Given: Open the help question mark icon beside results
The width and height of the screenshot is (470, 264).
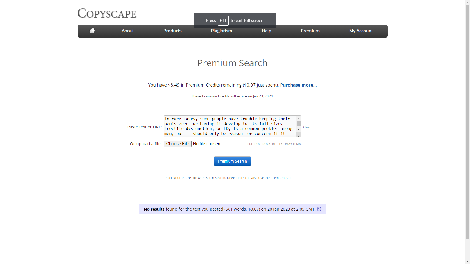Looking at the screenshot, I should tap(319, 209).
